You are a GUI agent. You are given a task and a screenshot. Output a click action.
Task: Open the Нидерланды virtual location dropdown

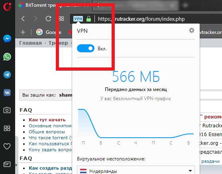click(x=136, y=170)
